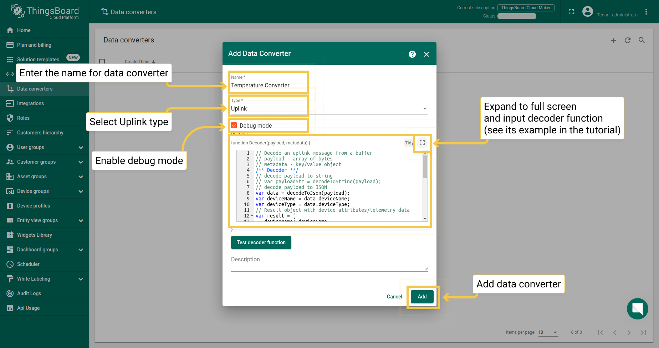Screen dimensions: 659x348
Task: Expand Dashboard groups chevron
Action: tap(81, 250)
